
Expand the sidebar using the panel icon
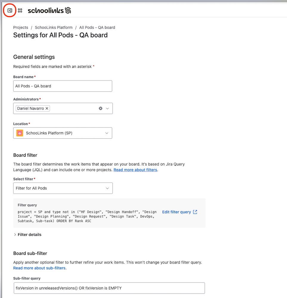(10, 10)
